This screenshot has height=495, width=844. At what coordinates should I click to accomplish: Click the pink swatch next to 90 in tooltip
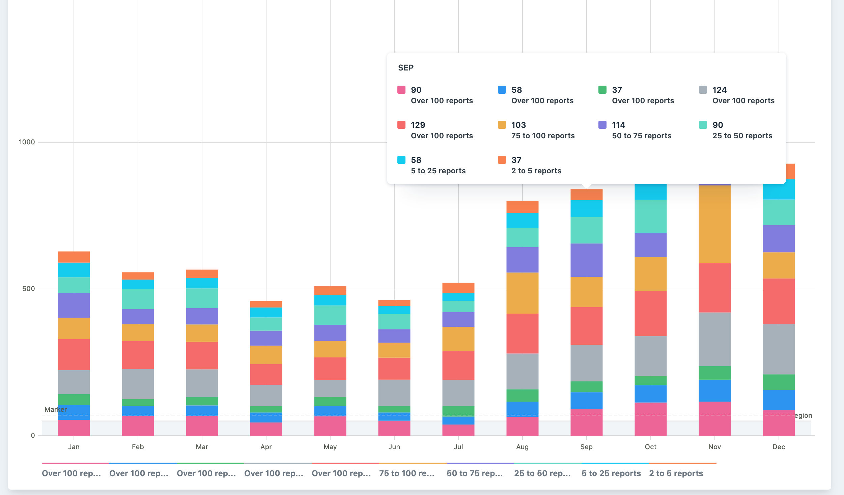pos(401,90)
